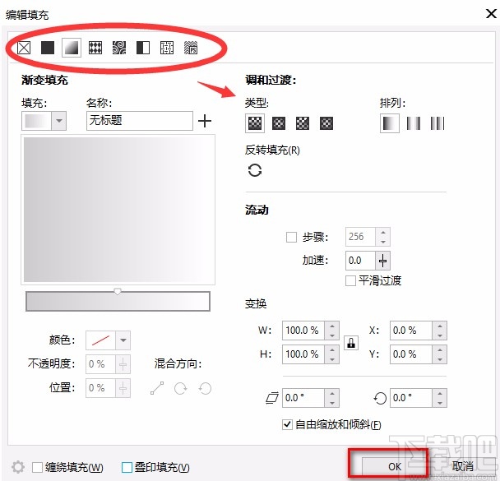Click the X field showing 0.0 %
This screenshot has height=481, width=500.
pos(411,331)
